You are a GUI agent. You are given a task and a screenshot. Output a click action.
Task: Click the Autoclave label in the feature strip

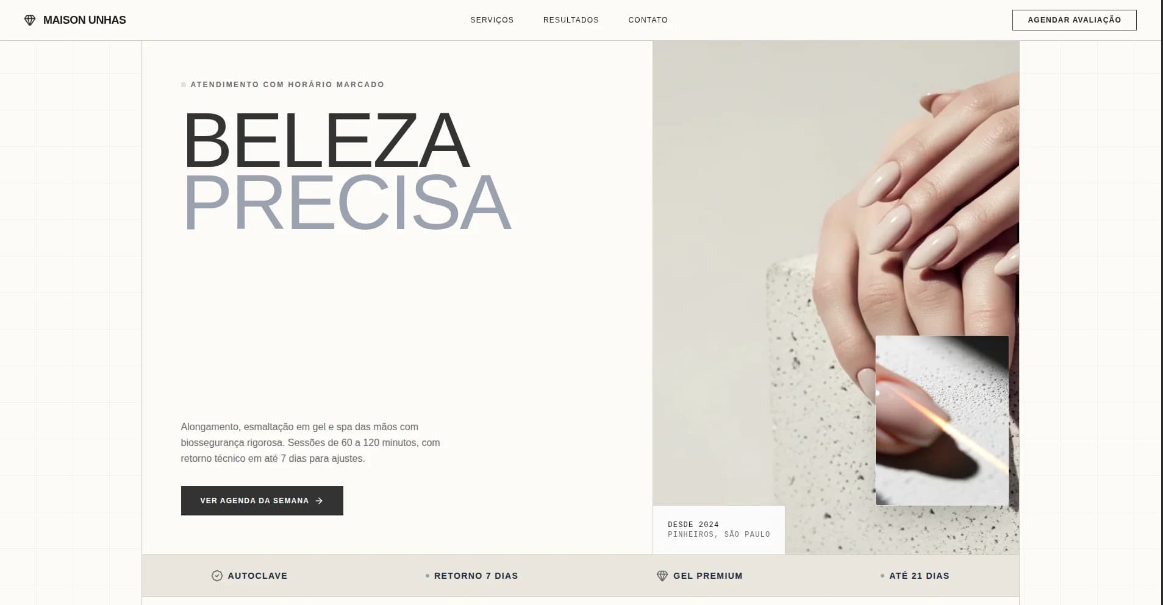click(x=257, y=576)
